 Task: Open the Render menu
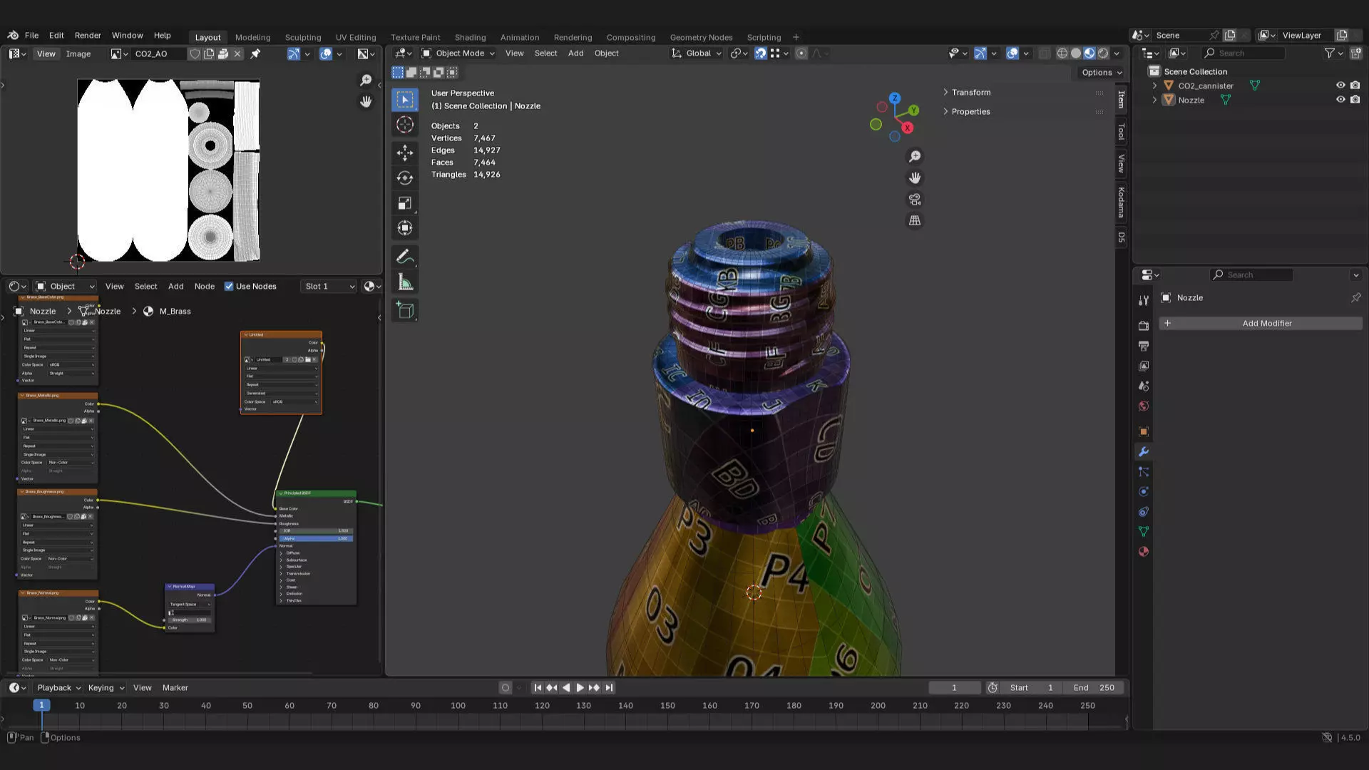[x=88, y=35]
